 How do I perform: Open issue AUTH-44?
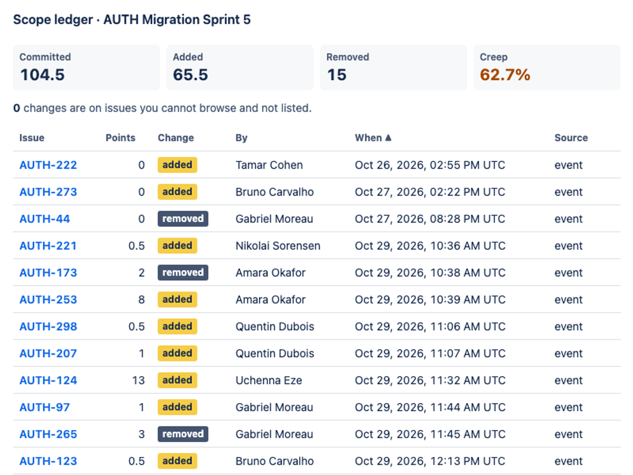click(x=45, y=219)
